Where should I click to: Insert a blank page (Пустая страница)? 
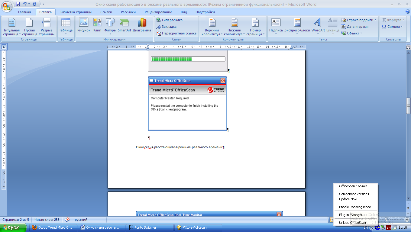click(29, 27)
